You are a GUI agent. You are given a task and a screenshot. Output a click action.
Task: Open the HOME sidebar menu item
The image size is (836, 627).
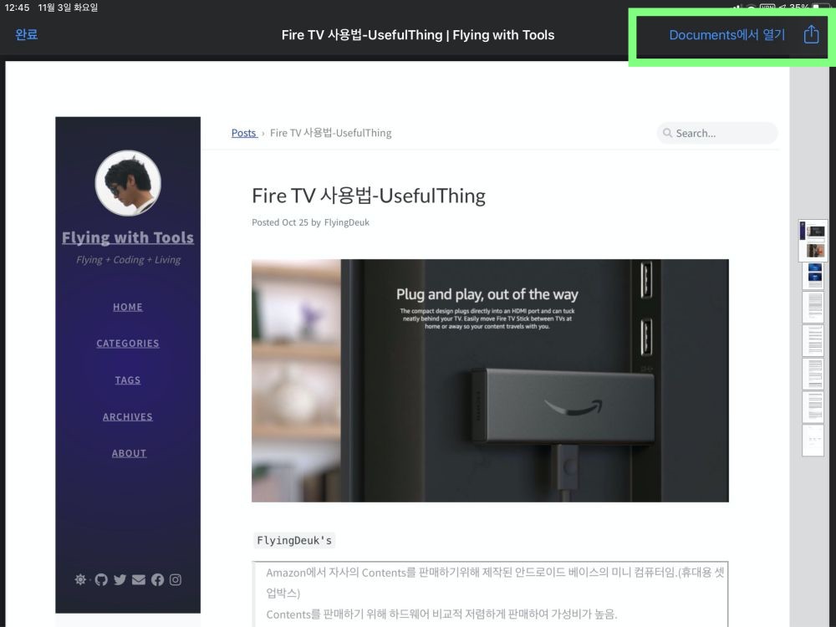coord(128,307)
